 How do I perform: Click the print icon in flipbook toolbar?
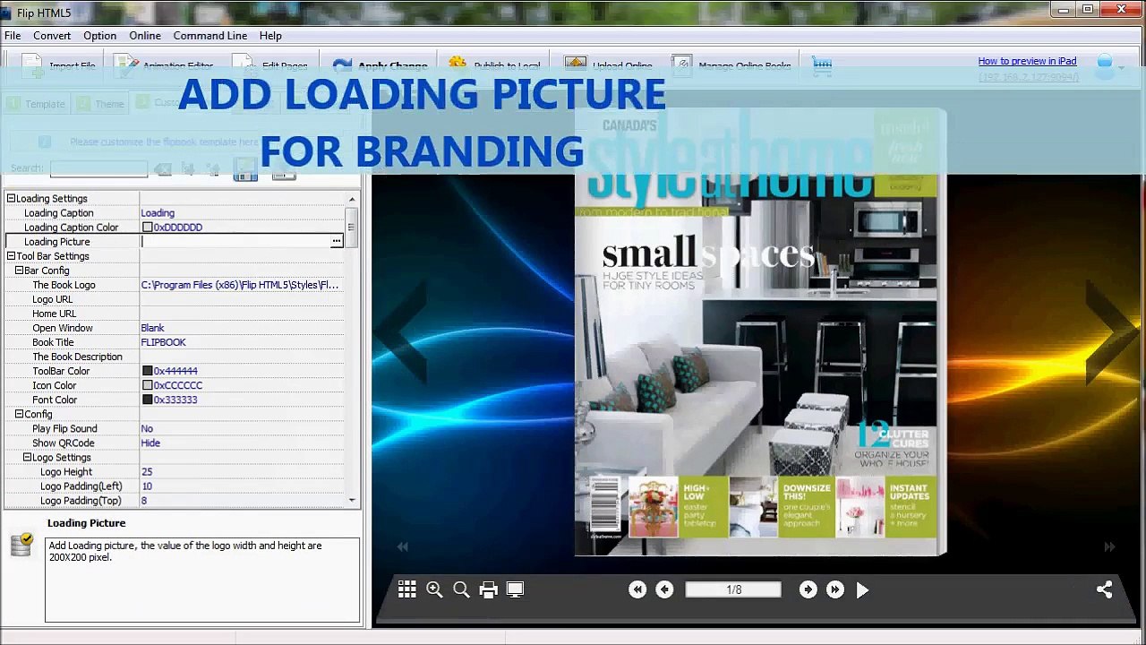click(x=488, y=589)
